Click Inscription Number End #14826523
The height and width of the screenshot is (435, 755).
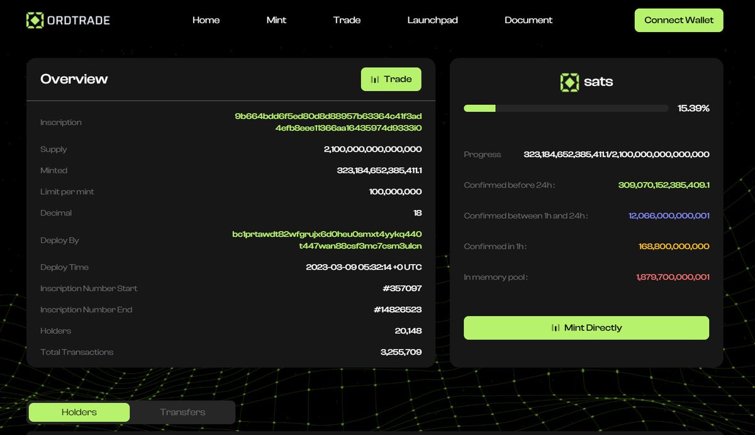[x=398, y=310]
